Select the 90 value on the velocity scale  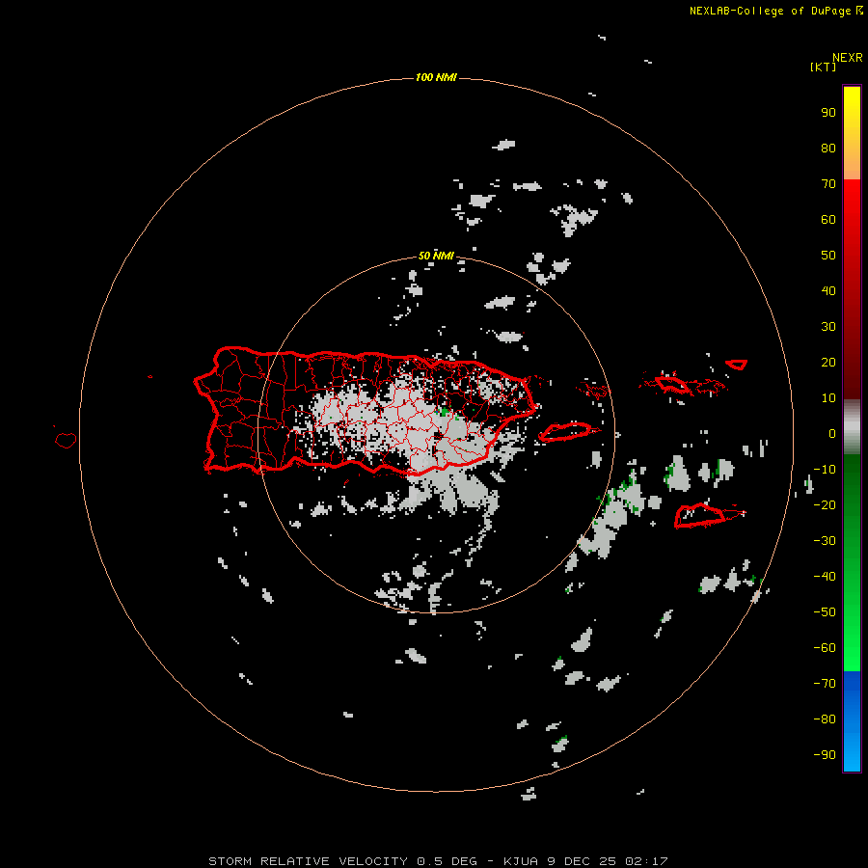point(828,113)
